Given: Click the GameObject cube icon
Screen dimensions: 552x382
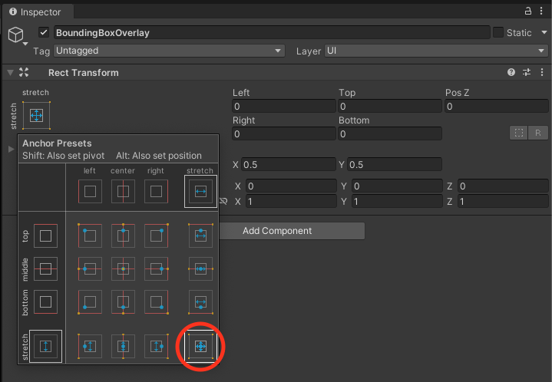Looking at the screenshot, I should click(15, 35).
